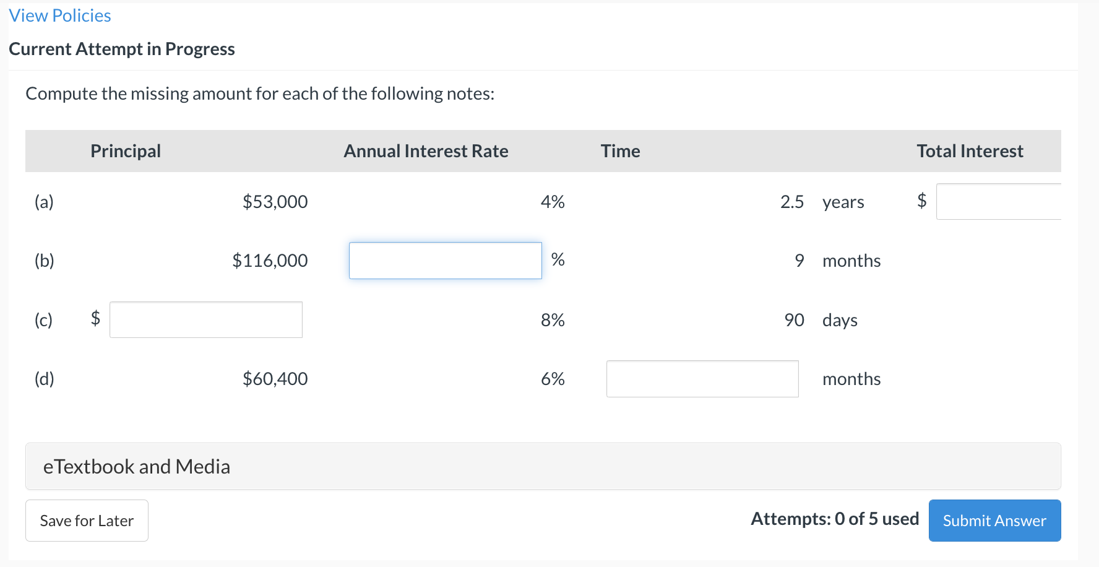Focus the Annual Interest Rate field in row (b)
The image size is (1099, 567).
tap(445, 261)
